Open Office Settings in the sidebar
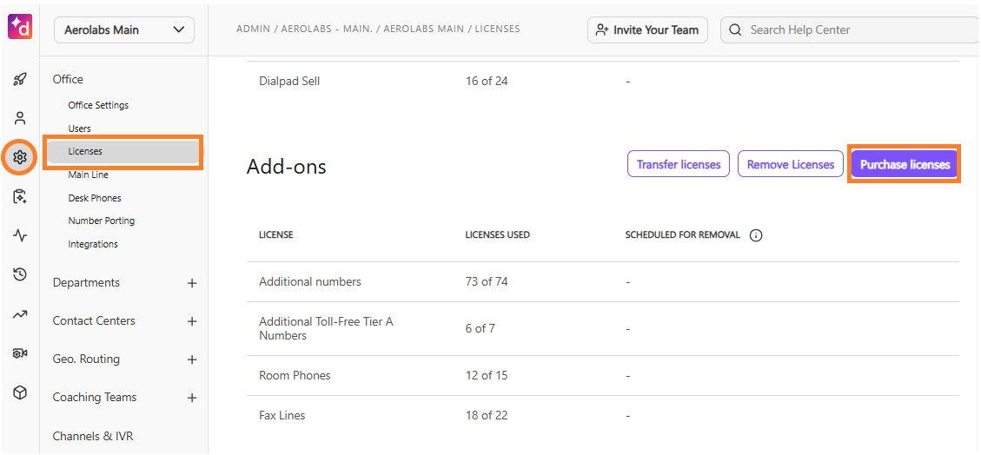The height and width of the screenshot is (455, 981). [x=98, y=105]
